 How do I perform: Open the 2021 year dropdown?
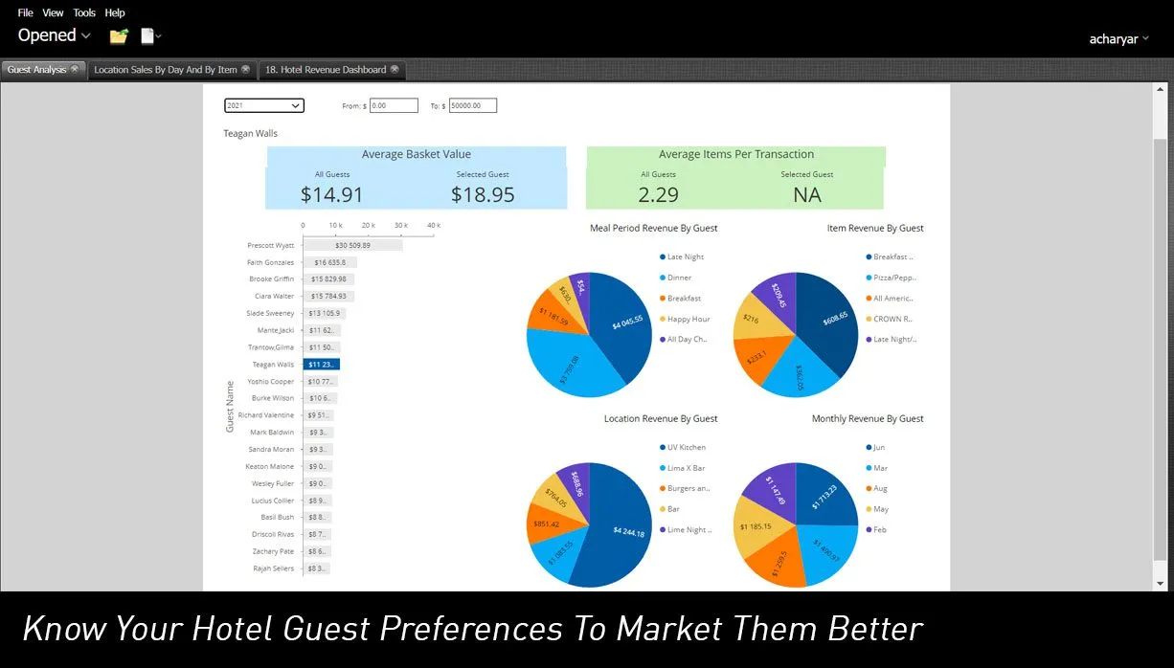coord(263,106)
